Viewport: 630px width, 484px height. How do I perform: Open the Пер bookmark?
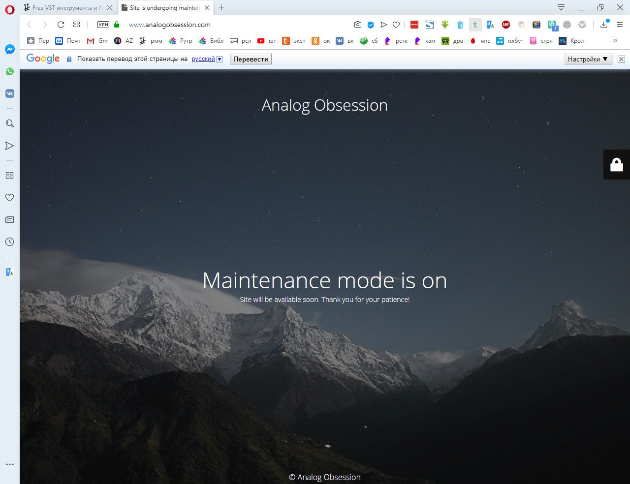38,41
